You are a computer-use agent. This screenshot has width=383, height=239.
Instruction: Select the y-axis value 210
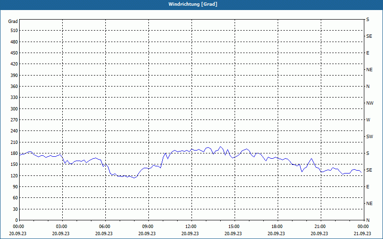[x=14, y=142]
